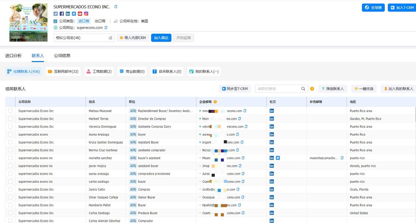Viewport: 416px width, 223px height.
Task: Click info icon next to 企业邮箱 header
Action: click(x=215, y=102)
